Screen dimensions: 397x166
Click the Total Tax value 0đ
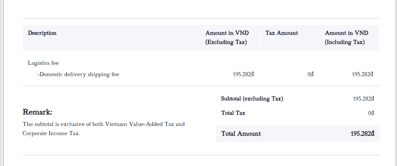[x=371, y=113]
